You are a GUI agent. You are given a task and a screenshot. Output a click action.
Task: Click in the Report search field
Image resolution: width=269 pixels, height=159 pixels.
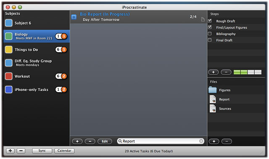161,141
